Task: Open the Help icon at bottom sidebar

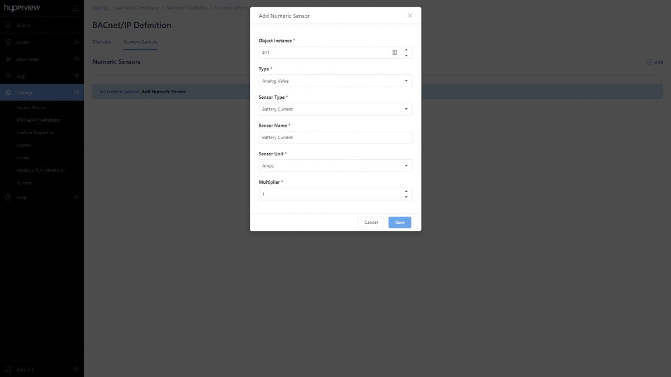Action: pos(8,197)
